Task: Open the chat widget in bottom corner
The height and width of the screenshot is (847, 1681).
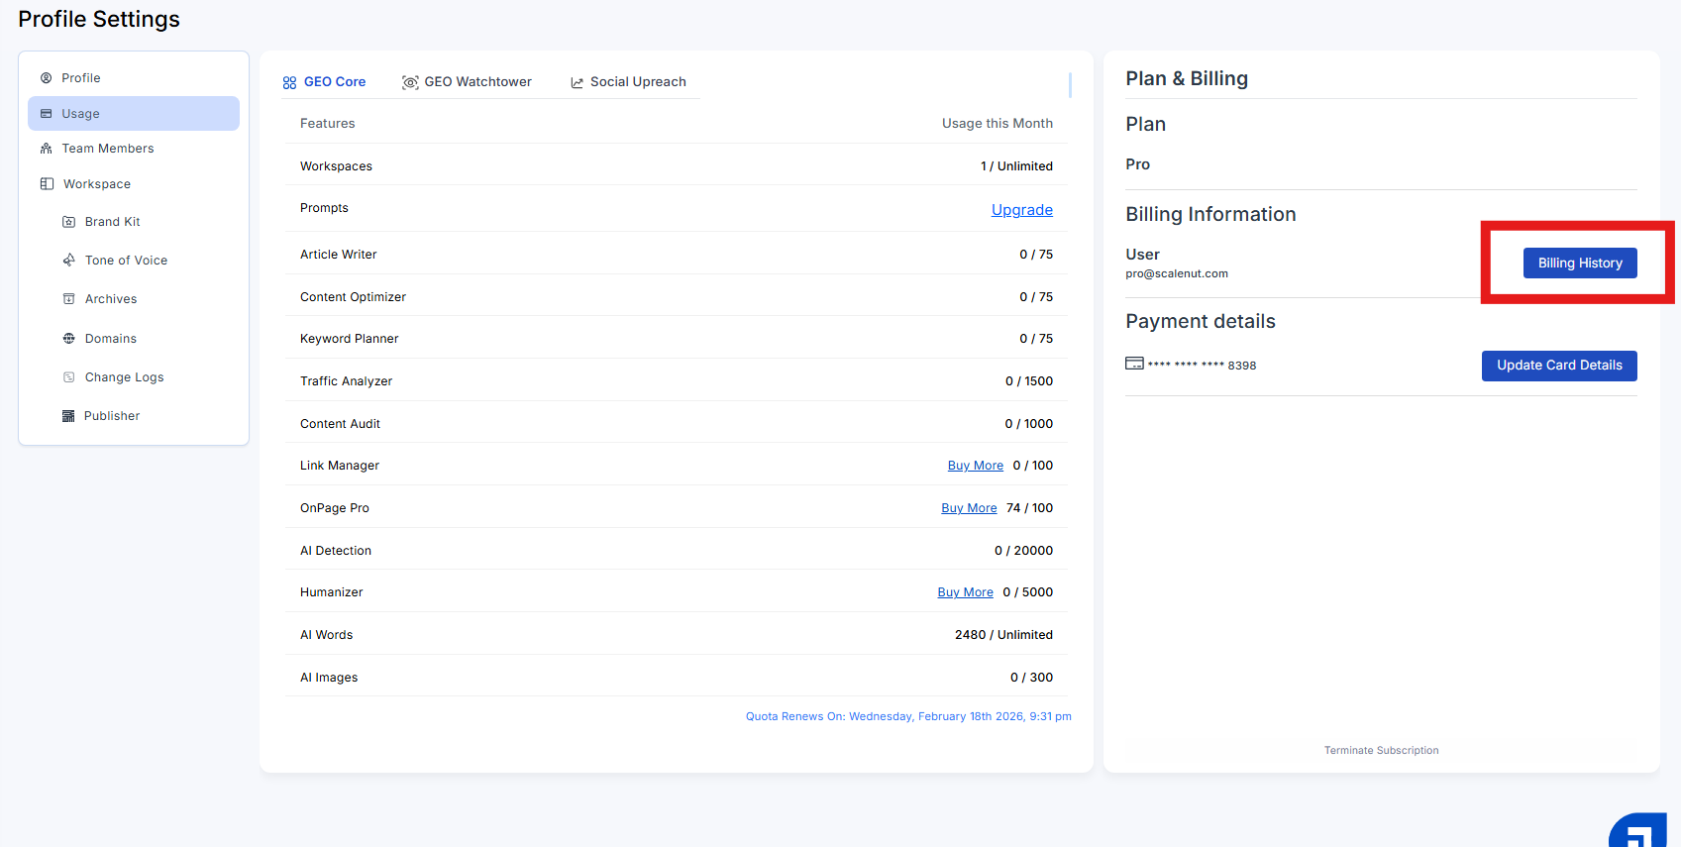Action: (x=1638, y=830)
